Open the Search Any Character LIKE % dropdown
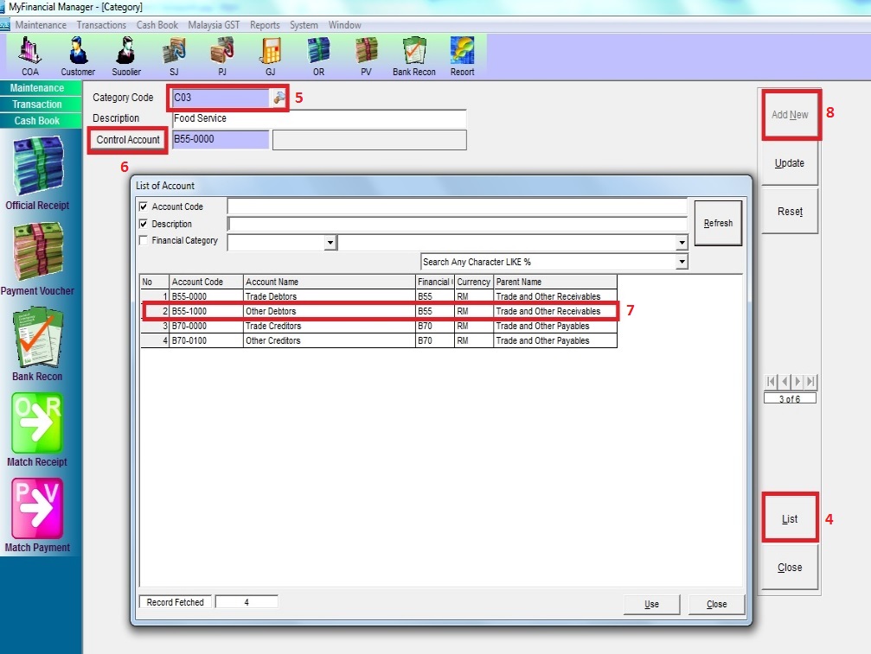 682,262
